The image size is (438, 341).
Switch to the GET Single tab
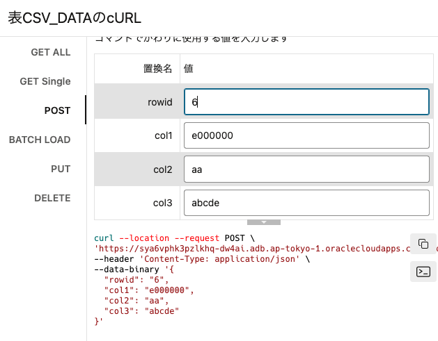45,81
